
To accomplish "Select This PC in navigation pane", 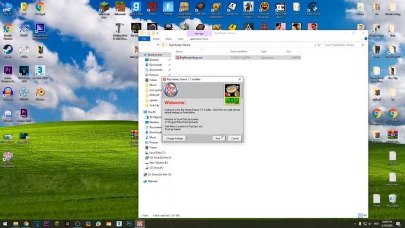I will (152, 112).
